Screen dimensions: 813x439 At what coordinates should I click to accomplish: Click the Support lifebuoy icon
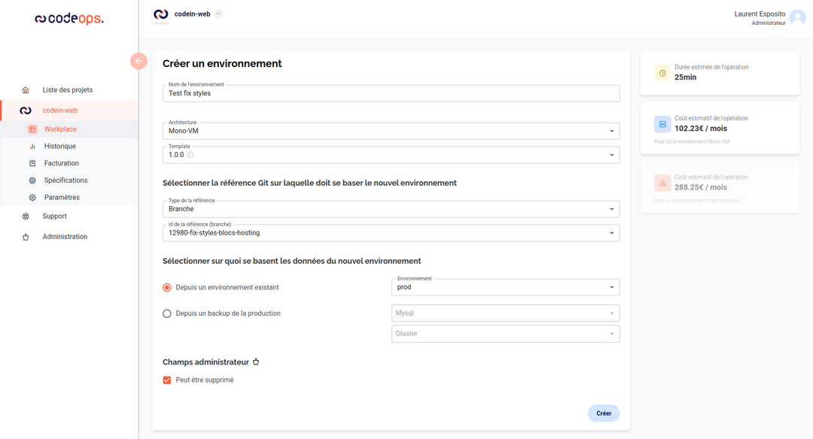click(26, 216)
